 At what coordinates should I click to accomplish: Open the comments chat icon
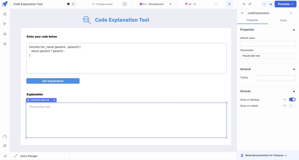click(x=5, y=146)
